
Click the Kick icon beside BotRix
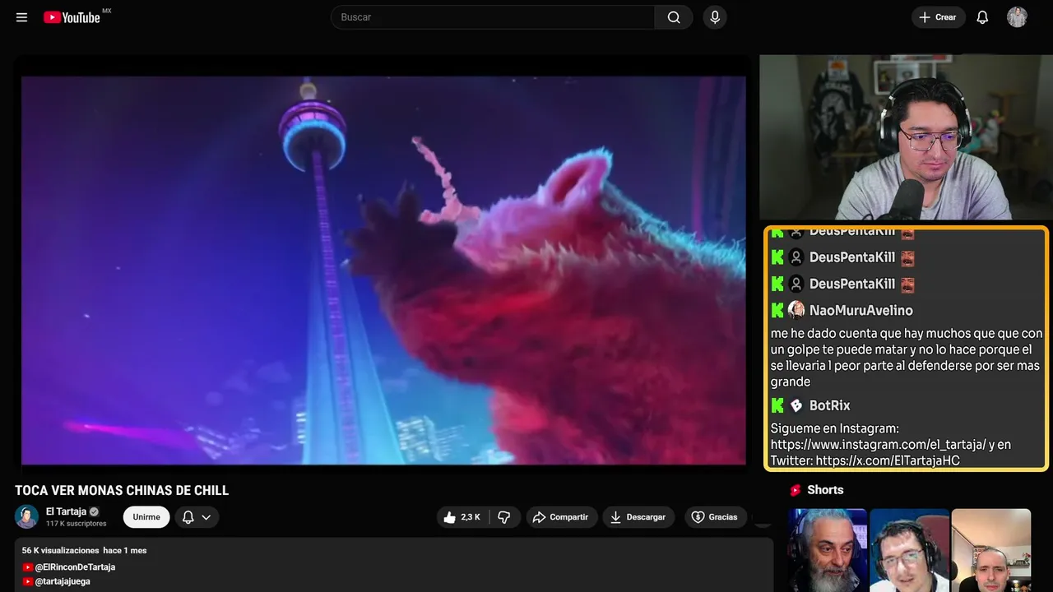click(777, 405)
